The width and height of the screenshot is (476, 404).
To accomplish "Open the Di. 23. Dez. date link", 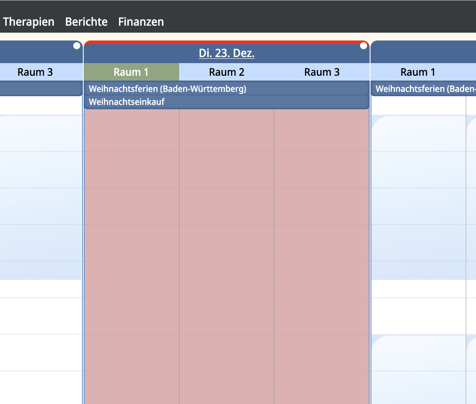I will pos(227,54).
